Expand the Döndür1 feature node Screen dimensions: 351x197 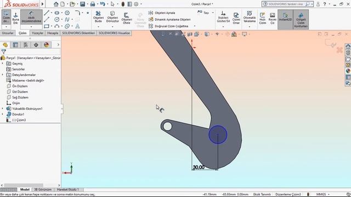point(3,114)
